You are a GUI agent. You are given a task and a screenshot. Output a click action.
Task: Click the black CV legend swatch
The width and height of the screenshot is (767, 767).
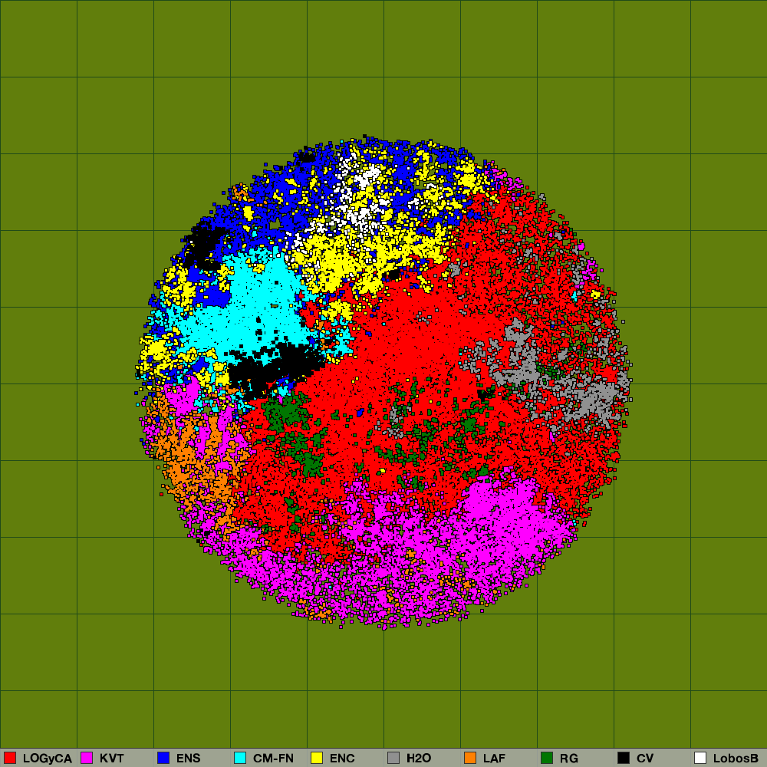pos(624,758)
